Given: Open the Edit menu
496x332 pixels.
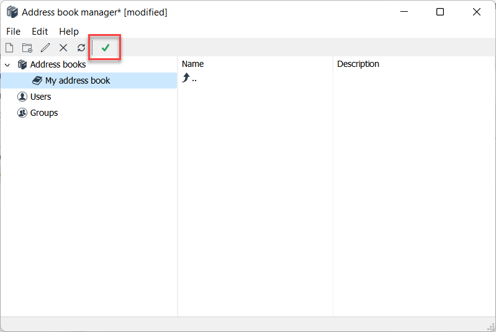Looking at the screenshot, I should [x=40, y=31].
